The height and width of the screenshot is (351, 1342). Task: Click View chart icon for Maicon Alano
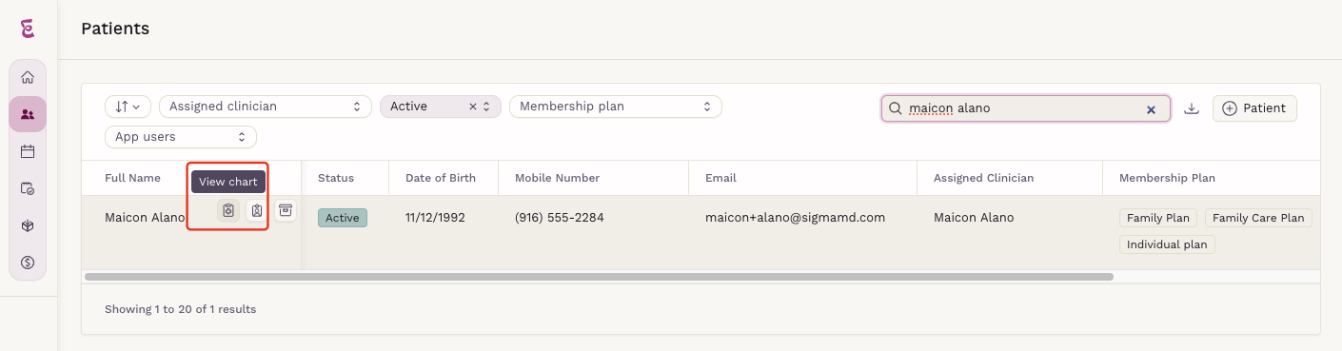point(227,210)
